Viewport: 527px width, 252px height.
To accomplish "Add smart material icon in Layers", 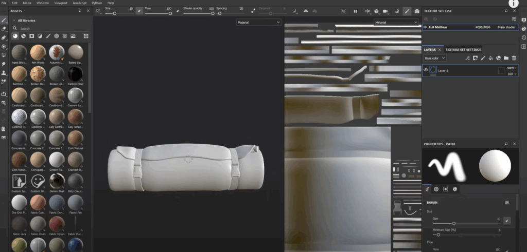I will 498,58.
